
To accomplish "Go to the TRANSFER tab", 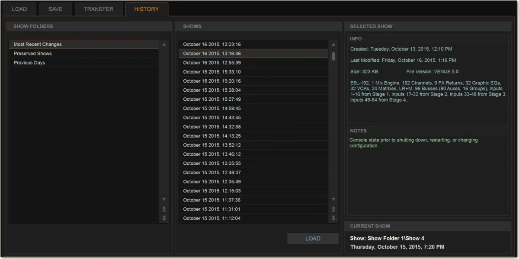I will point(99,9).
